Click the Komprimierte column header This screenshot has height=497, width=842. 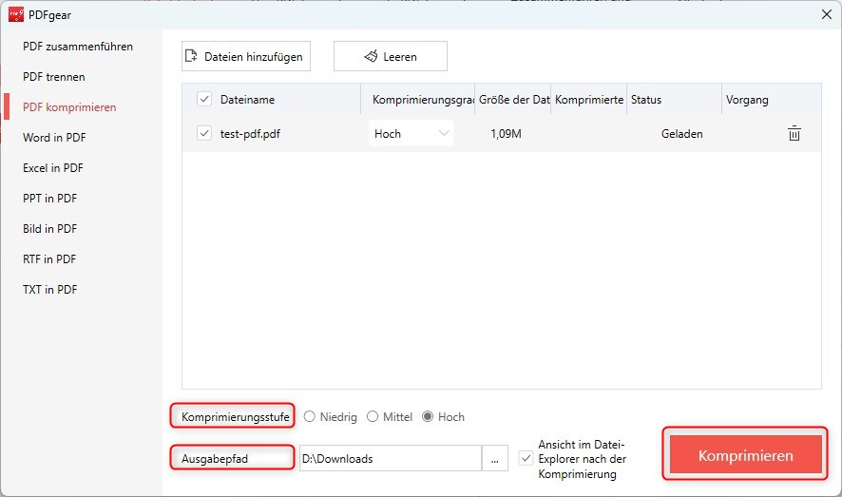[589, 99]
